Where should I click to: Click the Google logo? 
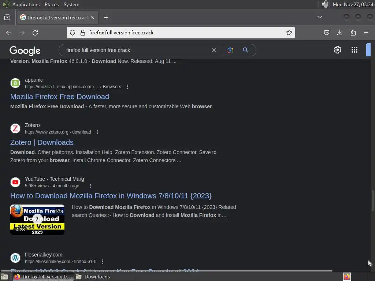coord(25,50)
